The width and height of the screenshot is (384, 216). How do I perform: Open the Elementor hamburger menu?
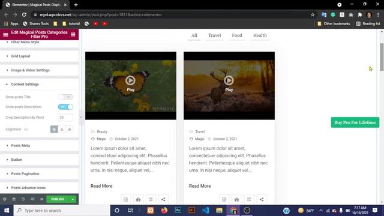coord(5,35)
